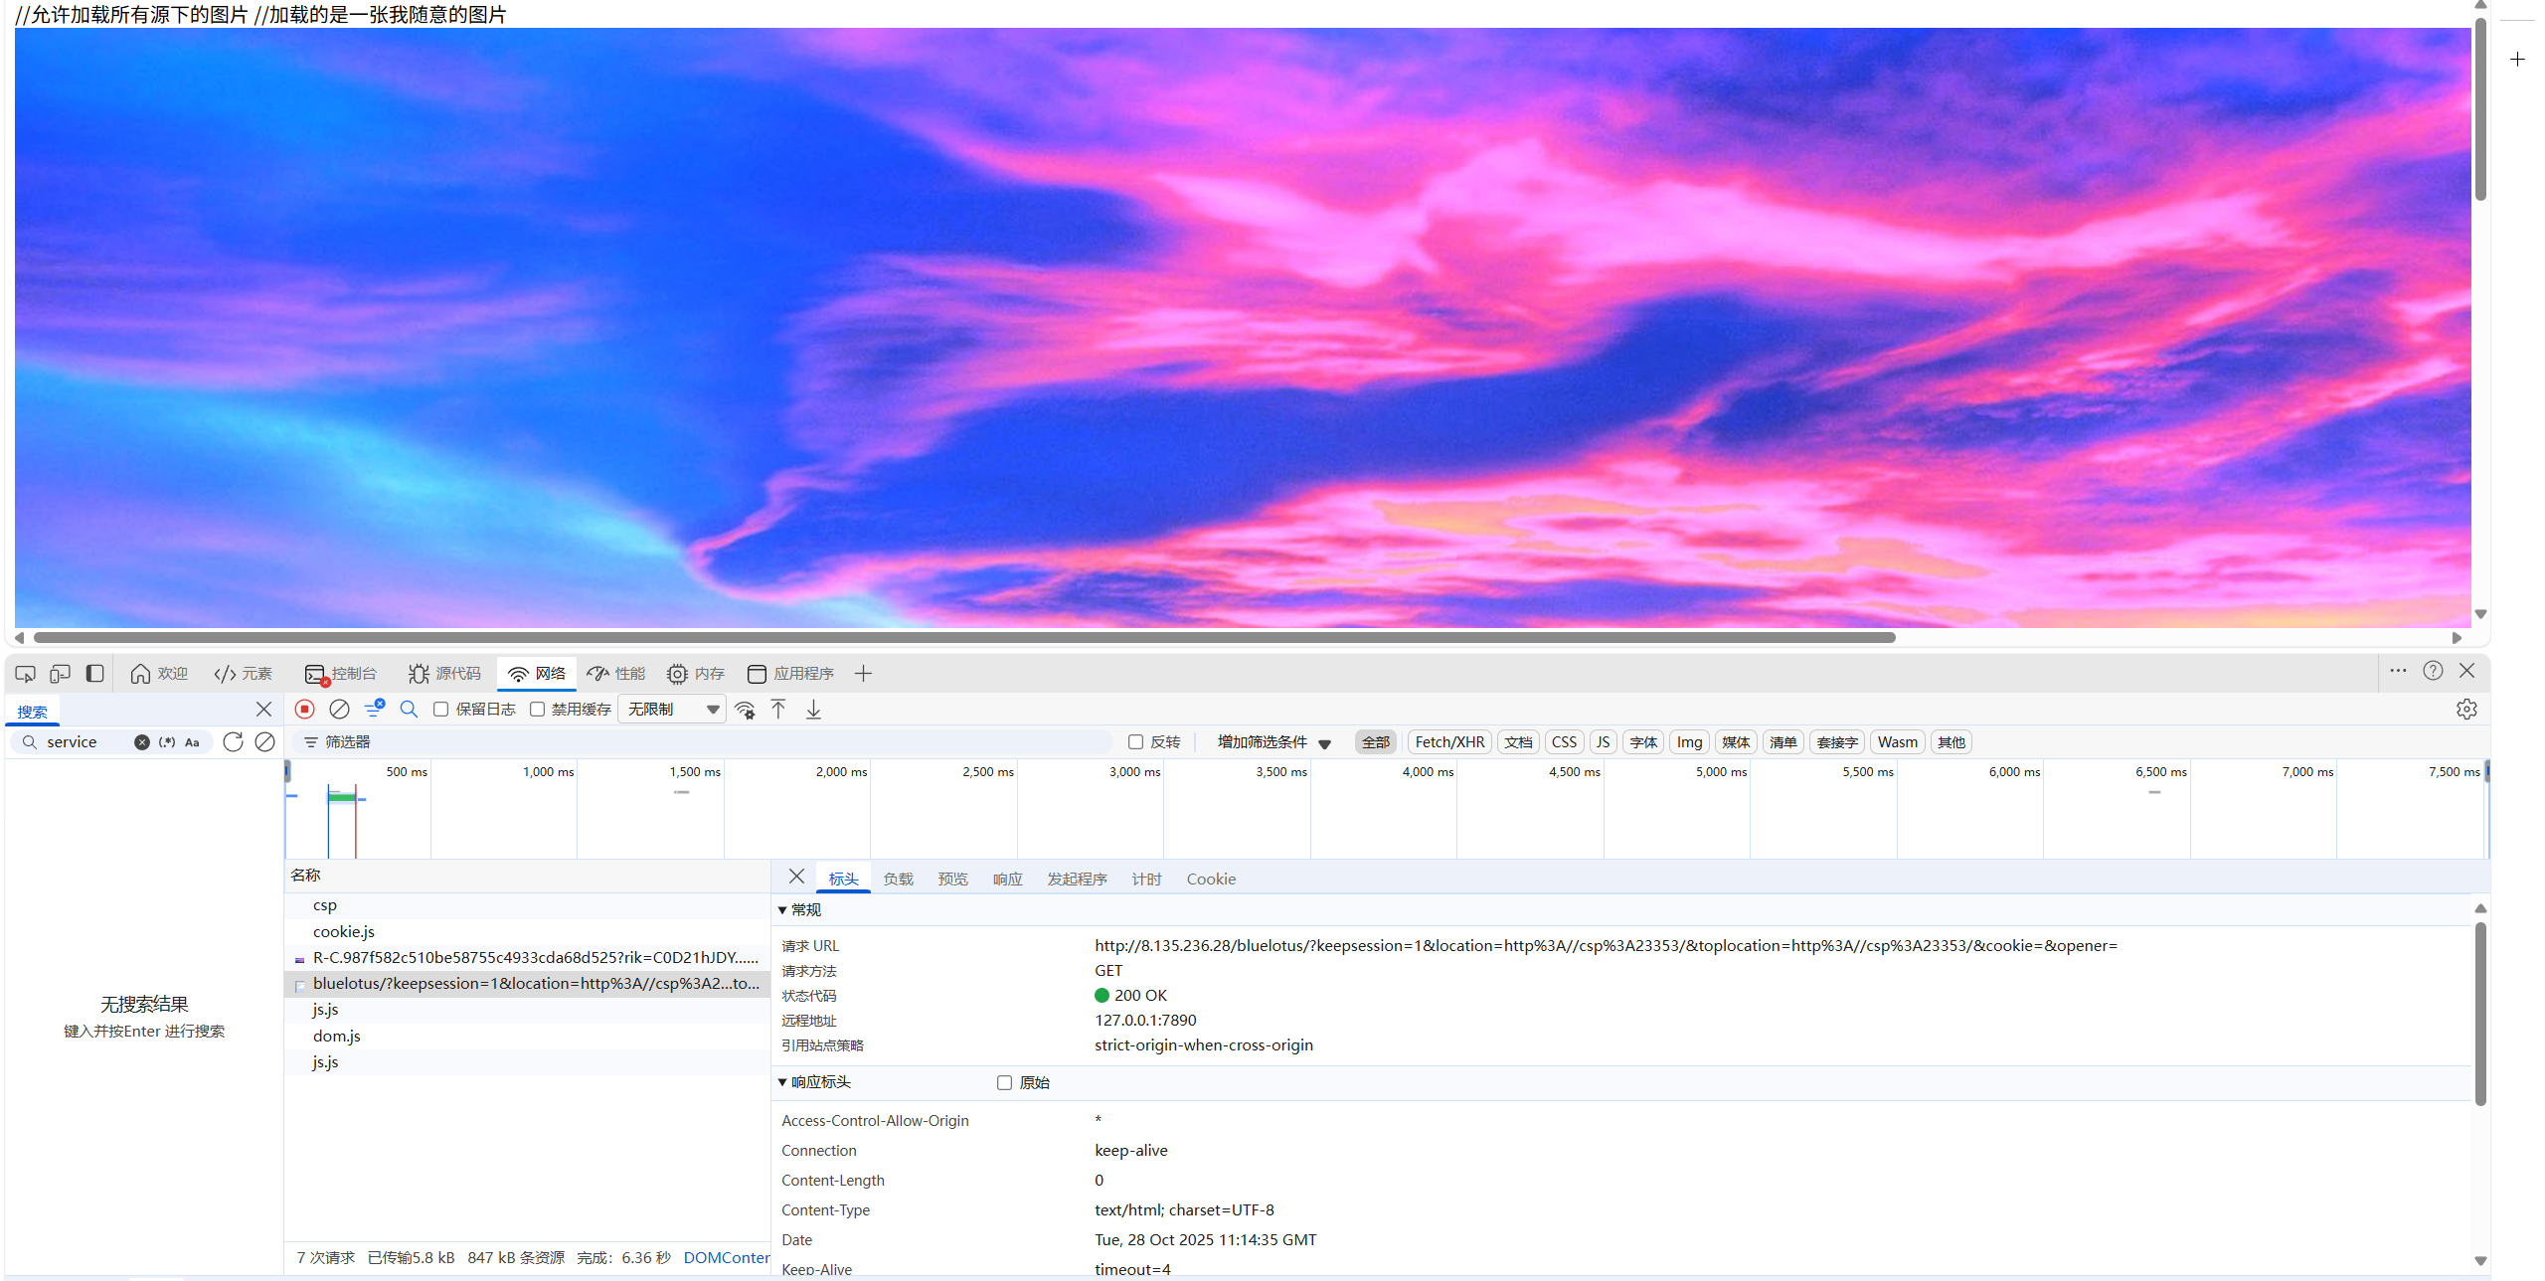Check the 反转 filter checkbox

(x=1135, y=741)
